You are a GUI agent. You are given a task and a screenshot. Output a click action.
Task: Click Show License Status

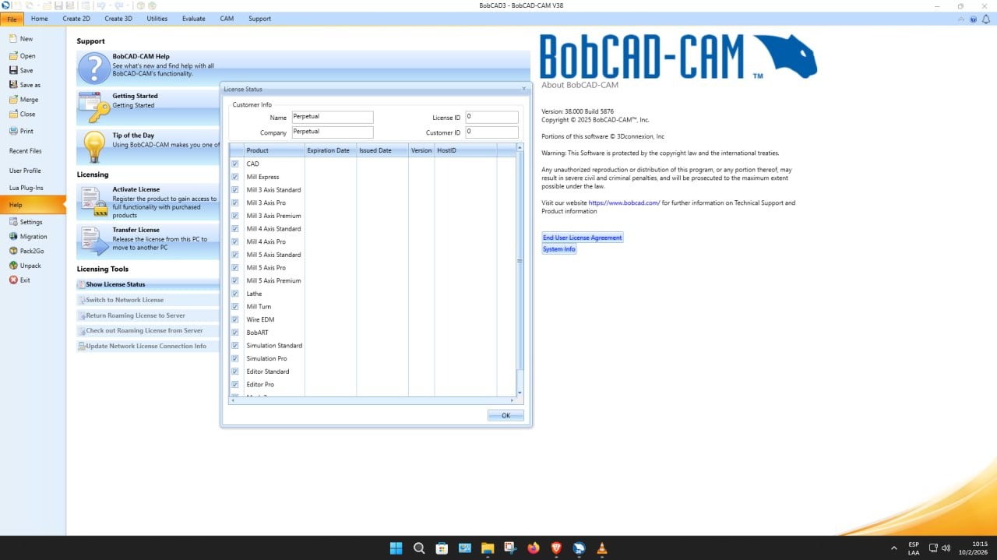[148, 284]
